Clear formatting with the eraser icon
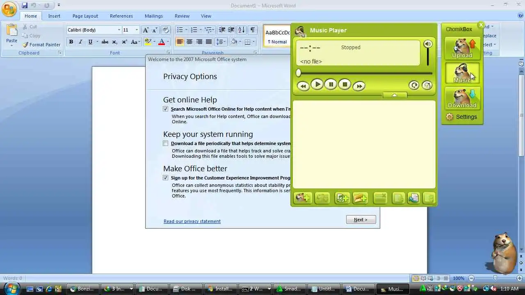525x295 pixels. 166,30
